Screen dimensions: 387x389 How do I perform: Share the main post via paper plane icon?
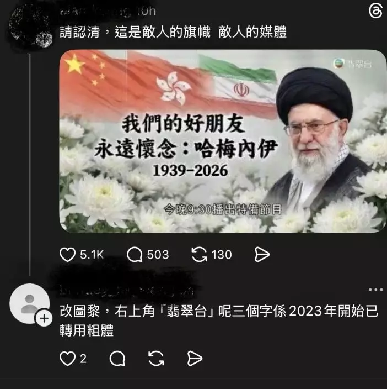point(262,255)
